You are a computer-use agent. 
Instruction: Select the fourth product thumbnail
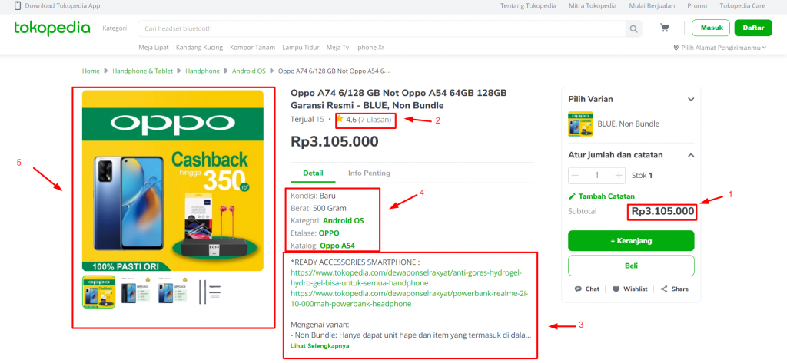tap(209, 292)
